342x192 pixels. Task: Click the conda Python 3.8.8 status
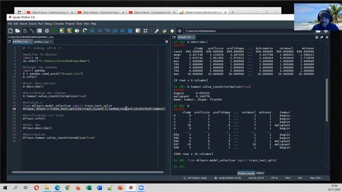click(228, 178)
